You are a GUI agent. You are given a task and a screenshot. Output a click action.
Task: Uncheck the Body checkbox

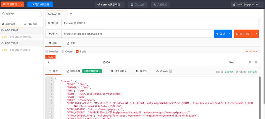pos(77,51)
